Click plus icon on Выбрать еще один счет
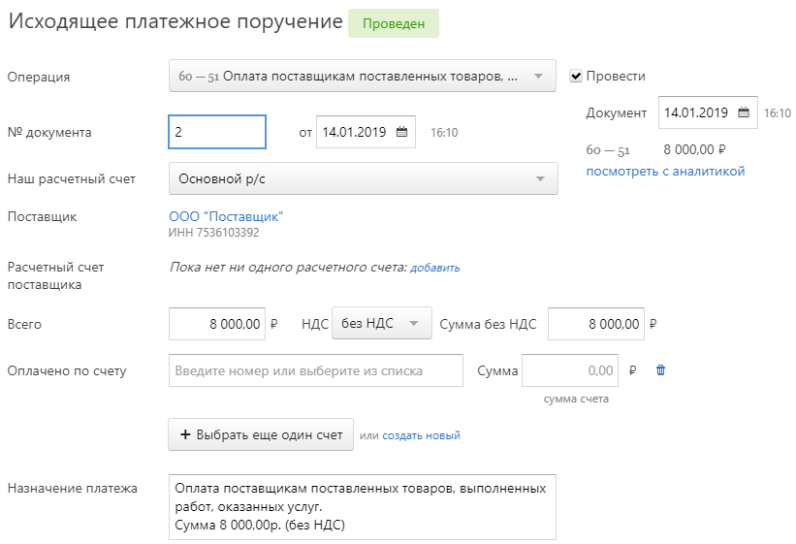Image resolution: width=796 pixels, height=544 pixels. click(185, 435)
